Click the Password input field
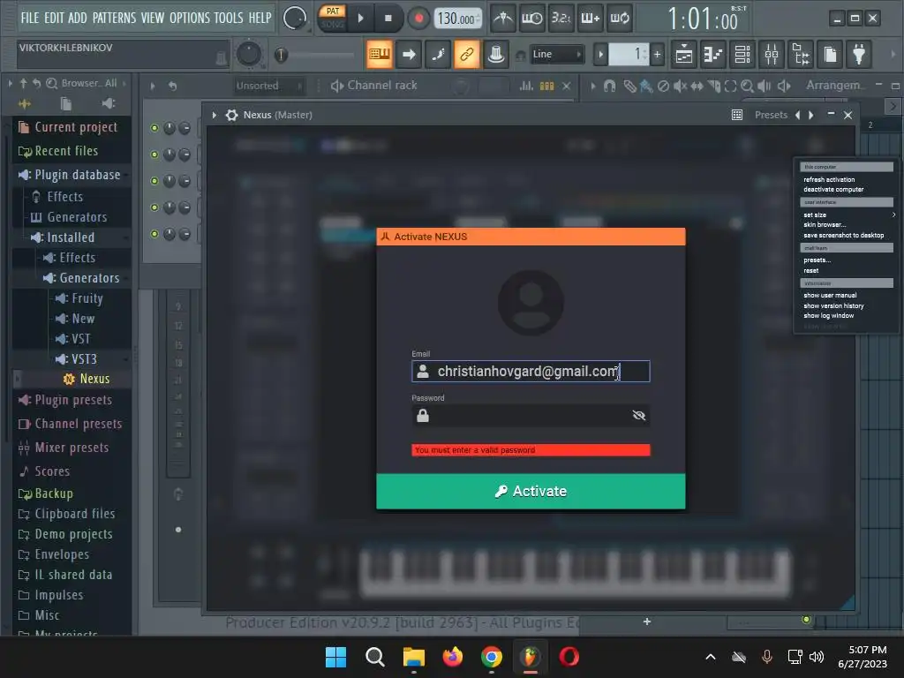Screen dimensions: 904x678 (531, 415)
